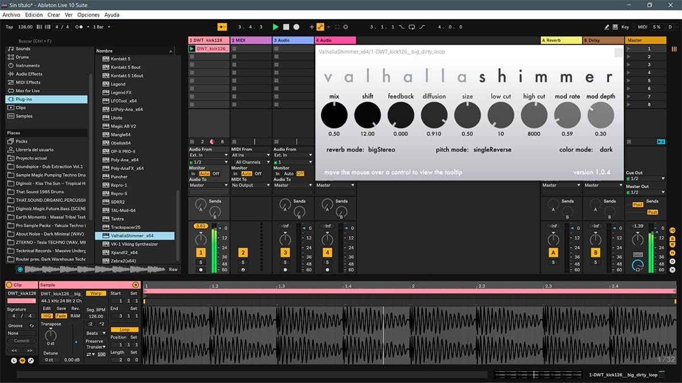Adjust the mod depth knob
682x383 pixels.
(601, 115)
